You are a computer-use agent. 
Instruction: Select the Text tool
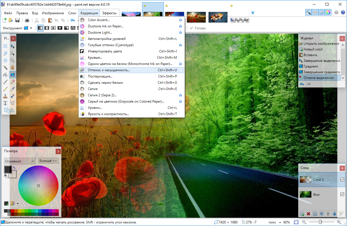coord(5,103)
